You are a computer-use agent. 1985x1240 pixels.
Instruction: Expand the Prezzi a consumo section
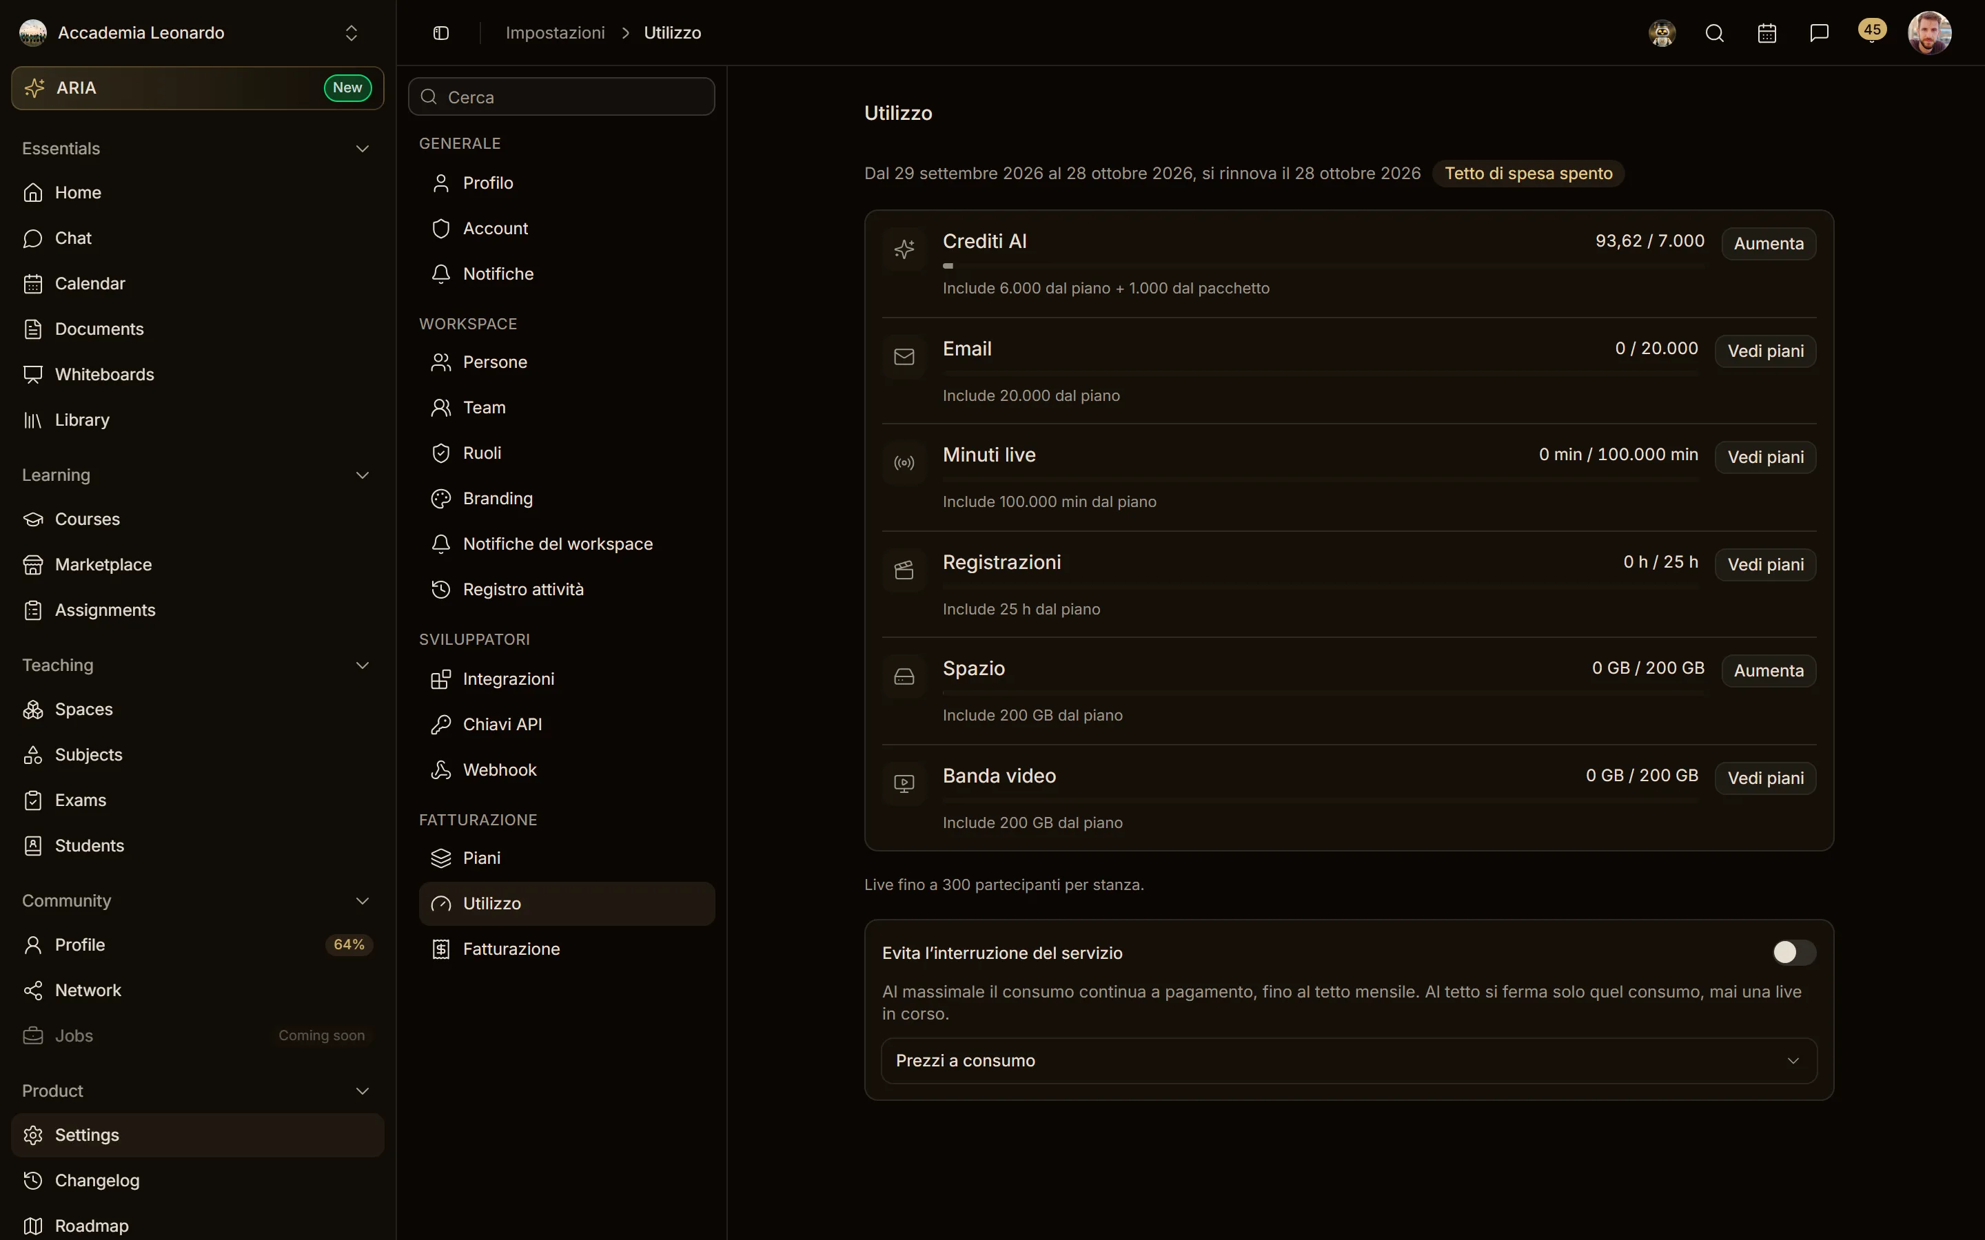tap(1348, 1060)
